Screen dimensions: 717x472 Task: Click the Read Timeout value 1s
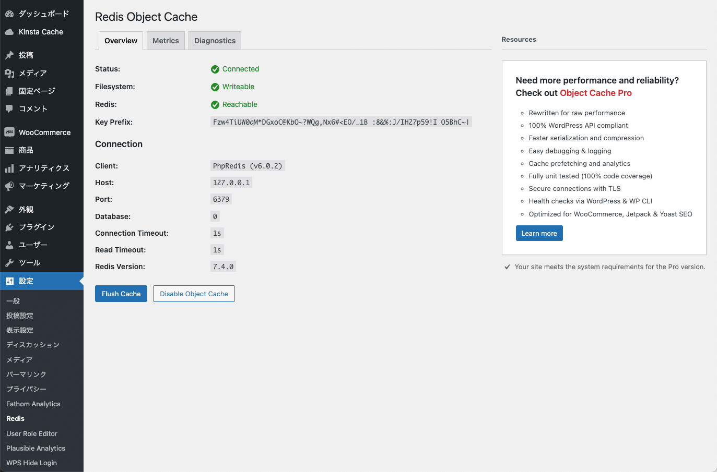(x=217, y=250)
